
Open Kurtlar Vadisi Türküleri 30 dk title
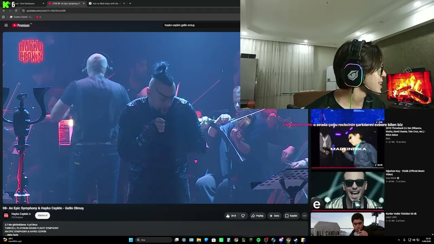[x=401, y=214]
